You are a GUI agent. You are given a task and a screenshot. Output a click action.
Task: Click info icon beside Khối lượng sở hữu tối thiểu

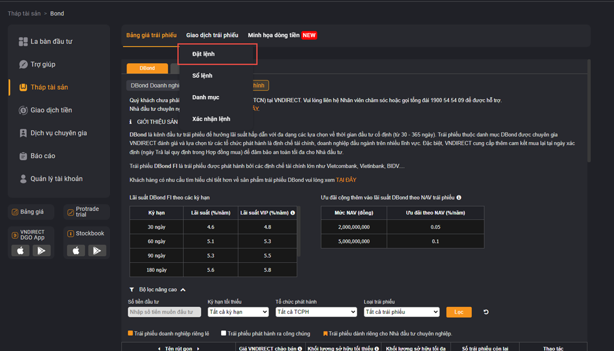377,349
